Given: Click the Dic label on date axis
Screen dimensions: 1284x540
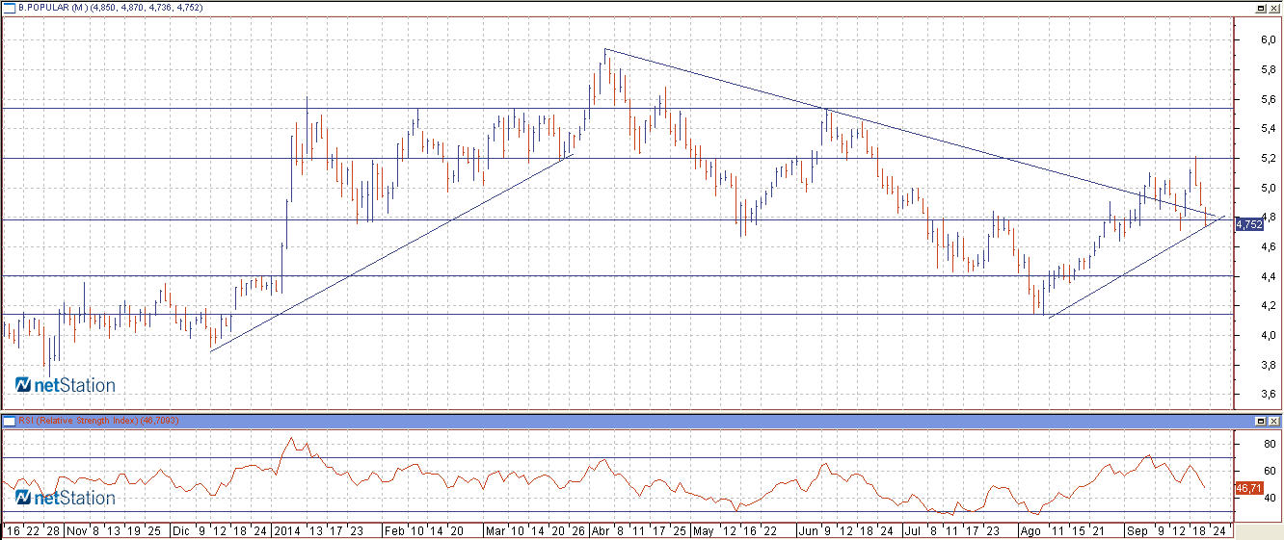Looking at the screenshot, I should coord(182,530).
